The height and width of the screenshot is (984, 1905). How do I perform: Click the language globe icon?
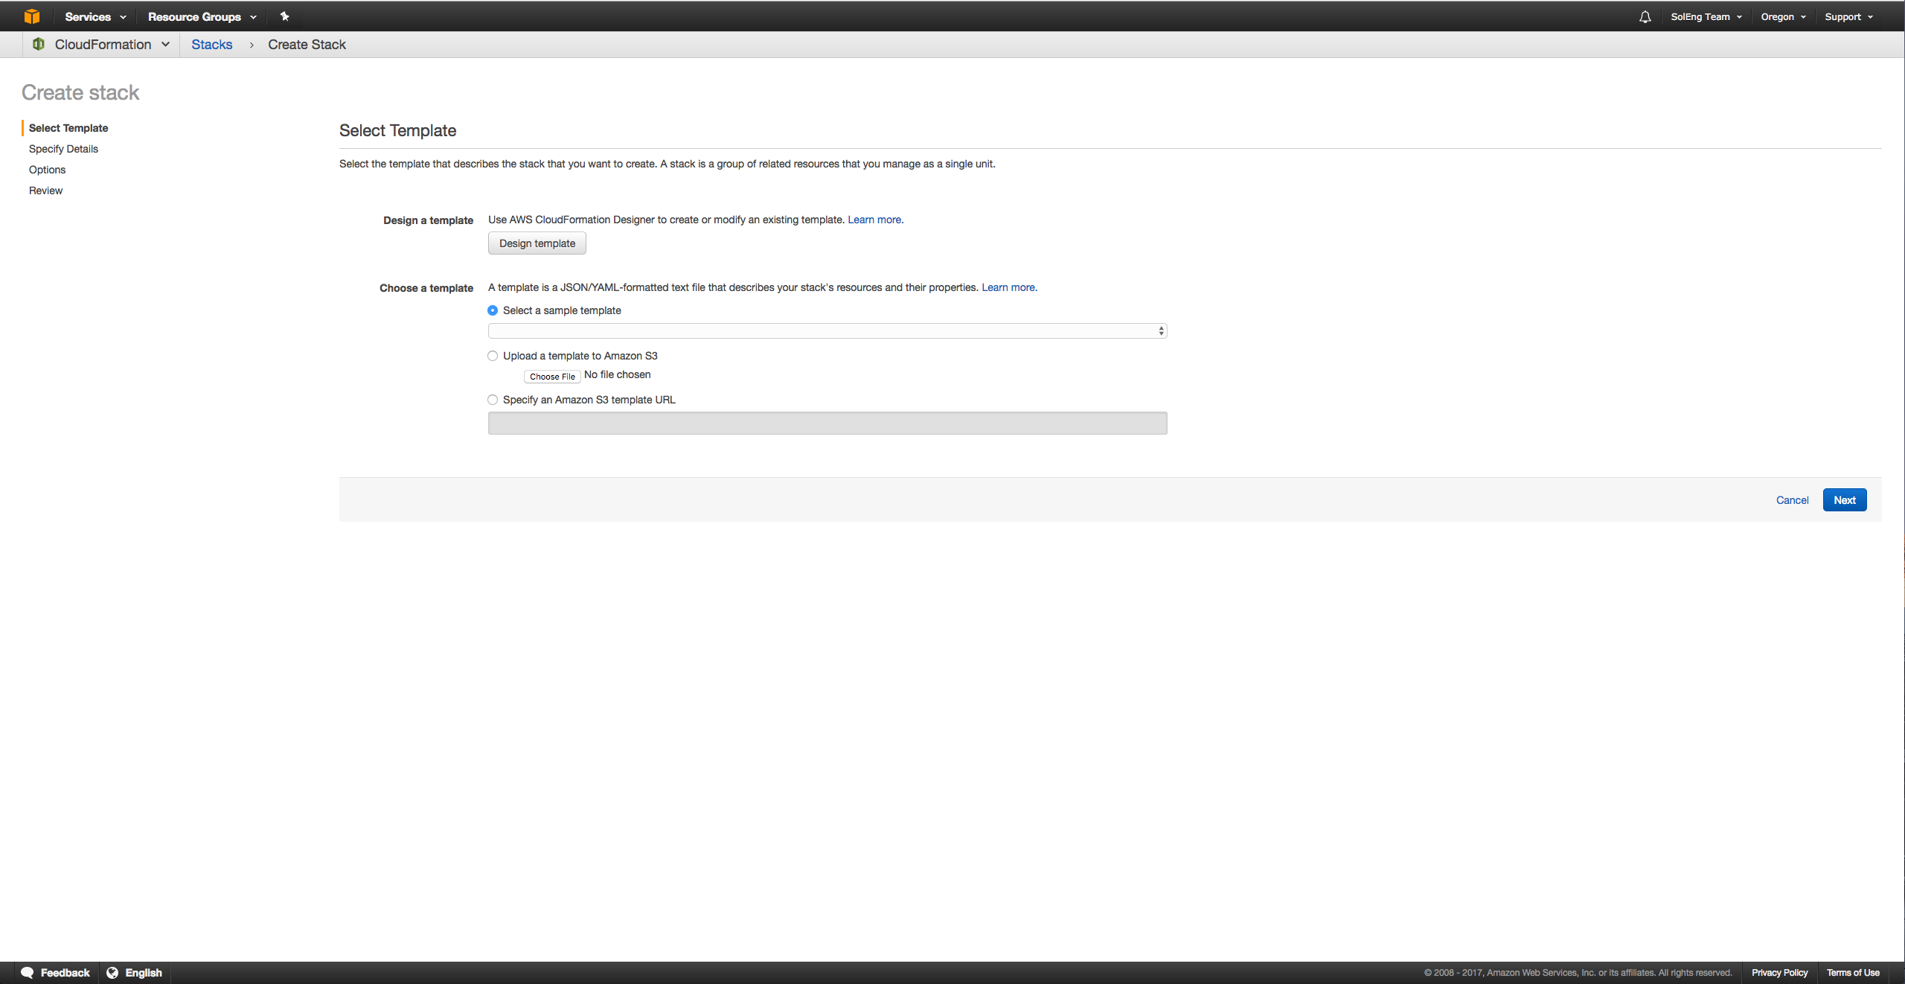point(112,972)
